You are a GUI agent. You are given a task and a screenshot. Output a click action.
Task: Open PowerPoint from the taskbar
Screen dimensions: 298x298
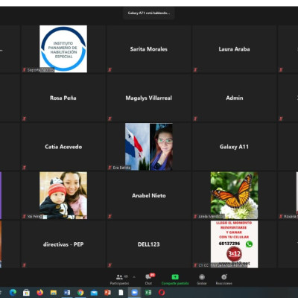click(107, 293)
